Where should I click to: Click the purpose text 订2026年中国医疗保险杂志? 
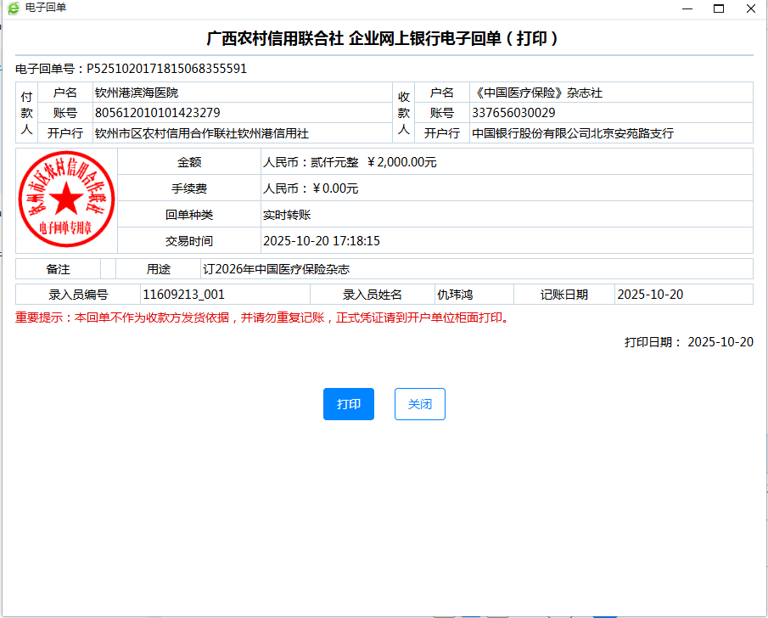click(x=276, y=269)
